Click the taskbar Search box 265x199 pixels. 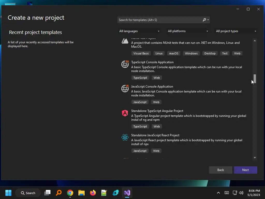click(28, 193)
